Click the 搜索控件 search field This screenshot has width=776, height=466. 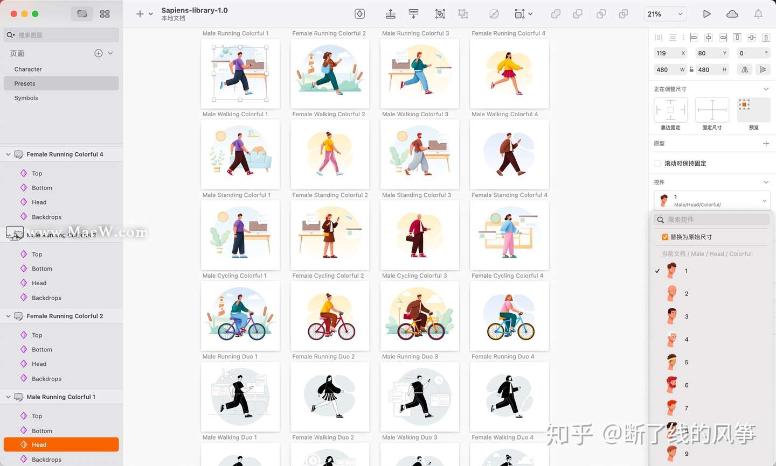pyautogui.click(x=711, y=220)
